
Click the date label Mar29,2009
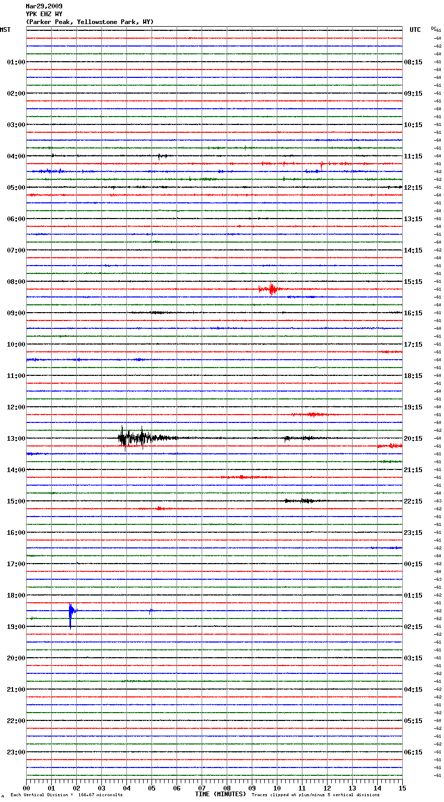[x=44, y=6]
